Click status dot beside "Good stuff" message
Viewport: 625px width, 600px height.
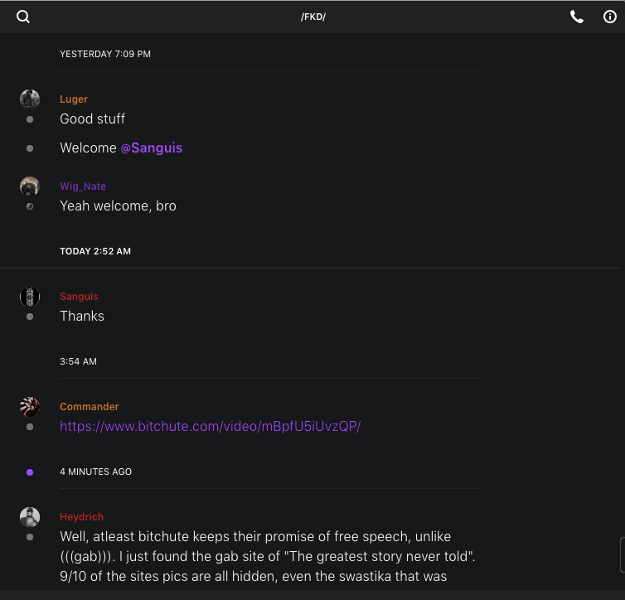[x=30, y=119]
